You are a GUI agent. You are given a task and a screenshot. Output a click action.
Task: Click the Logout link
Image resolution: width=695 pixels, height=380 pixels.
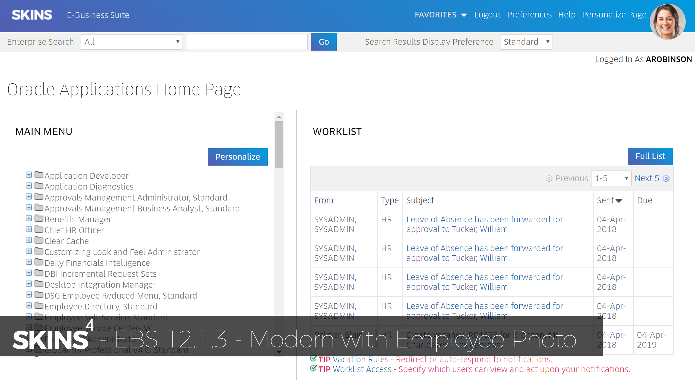pos(487,15)
